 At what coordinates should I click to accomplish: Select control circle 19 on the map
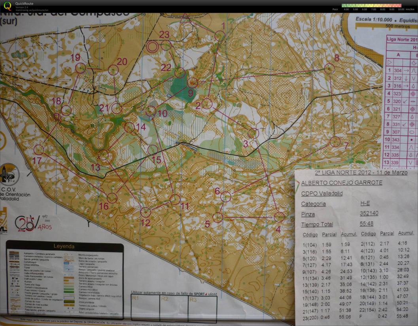pos(81,68)
